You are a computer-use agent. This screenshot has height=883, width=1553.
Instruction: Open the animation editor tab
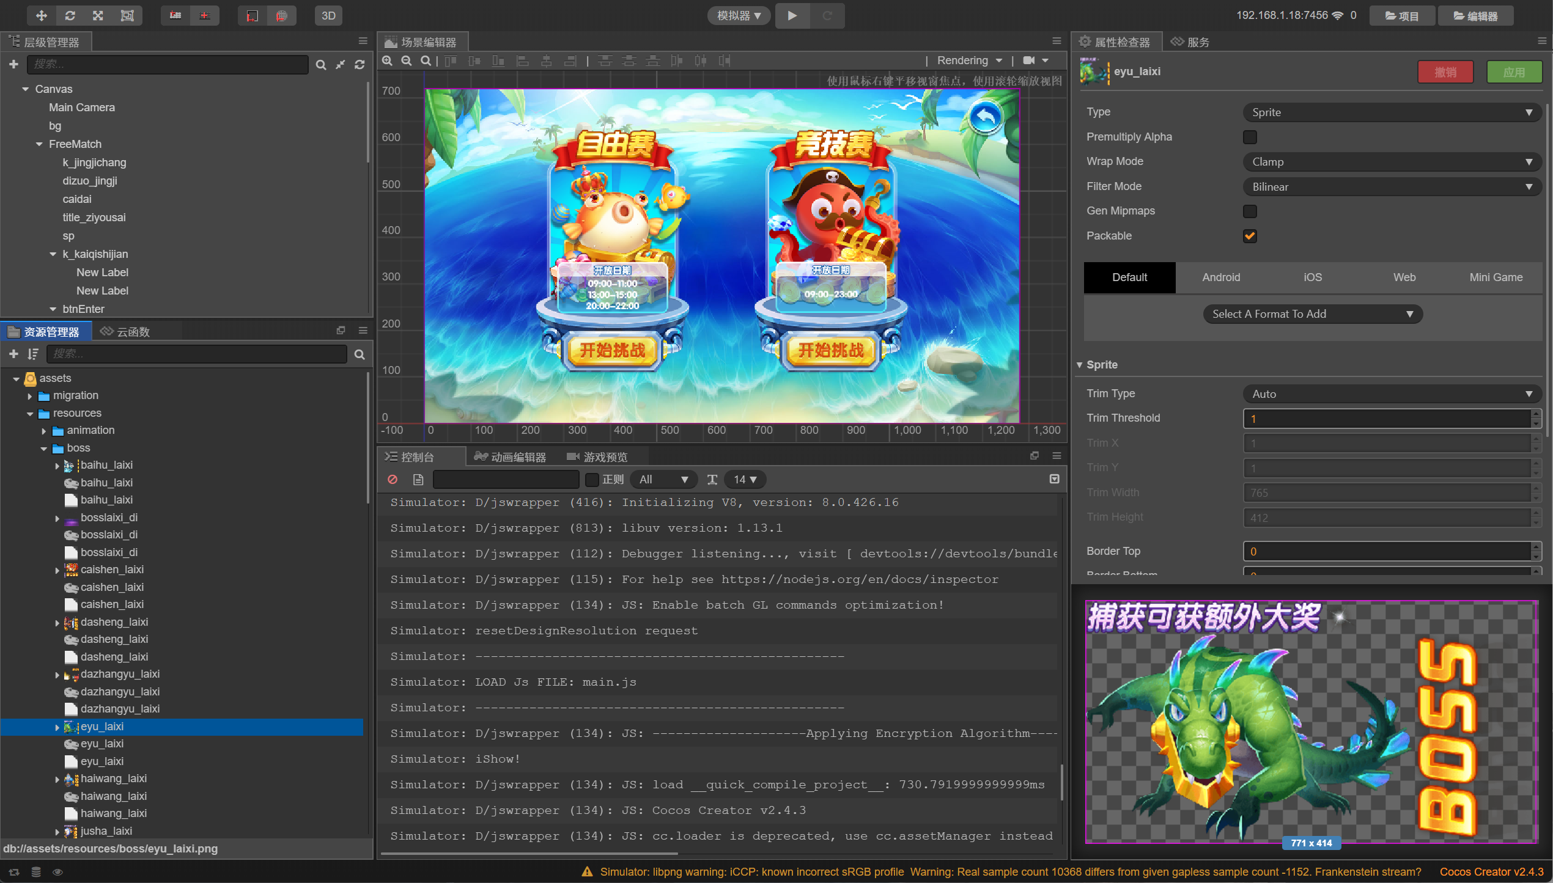tap(511, 457)
